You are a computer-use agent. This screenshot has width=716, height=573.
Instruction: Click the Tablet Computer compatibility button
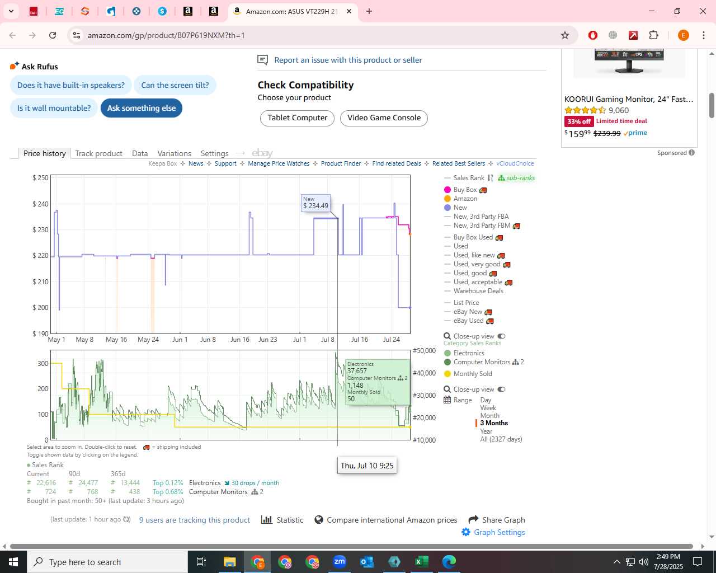pyautogui.click(x=297, y=118)
